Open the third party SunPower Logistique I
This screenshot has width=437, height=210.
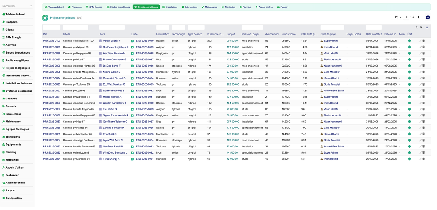pyautogui.click(x=115, y=47)
